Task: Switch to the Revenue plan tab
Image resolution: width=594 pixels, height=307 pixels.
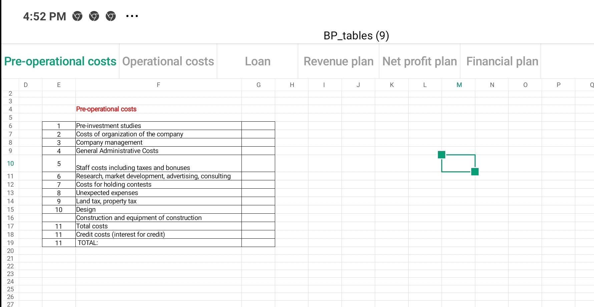Action: (x=338, y=61)
